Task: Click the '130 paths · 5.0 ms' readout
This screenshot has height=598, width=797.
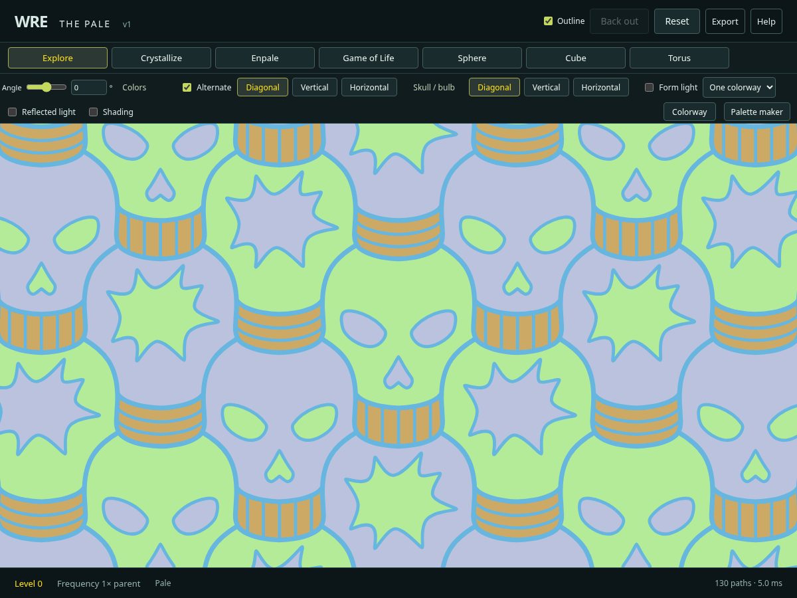Action: click(749, 583)
